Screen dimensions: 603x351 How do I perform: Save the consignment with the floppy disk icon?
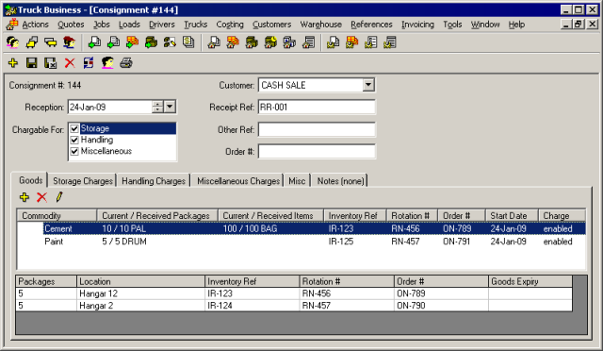[x=31, y=63]
